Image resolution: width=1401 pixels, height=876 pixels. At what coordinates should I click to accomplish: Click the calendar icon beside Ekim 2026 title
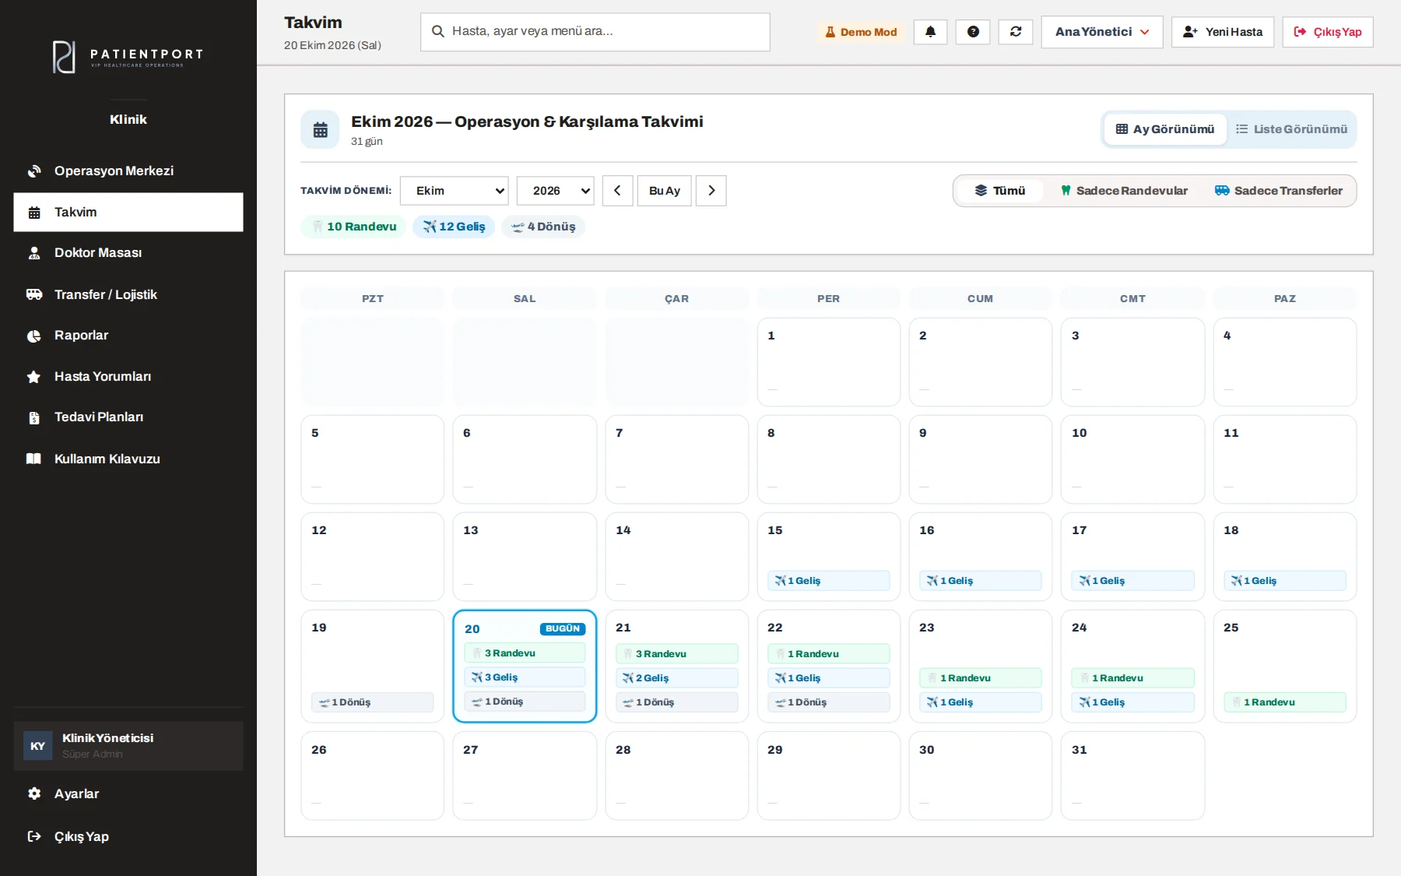[320, 130]
